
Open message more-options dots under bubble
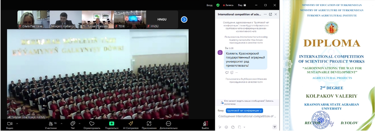(x=237, y=73)
